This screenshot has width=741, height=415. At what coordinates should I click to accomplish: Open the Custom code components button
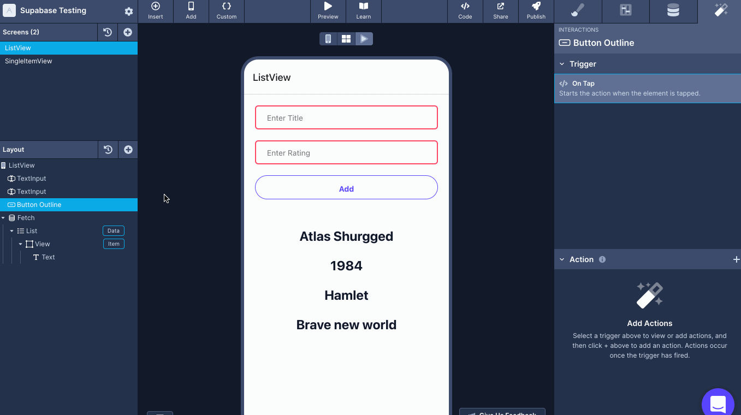pos(227,11)
